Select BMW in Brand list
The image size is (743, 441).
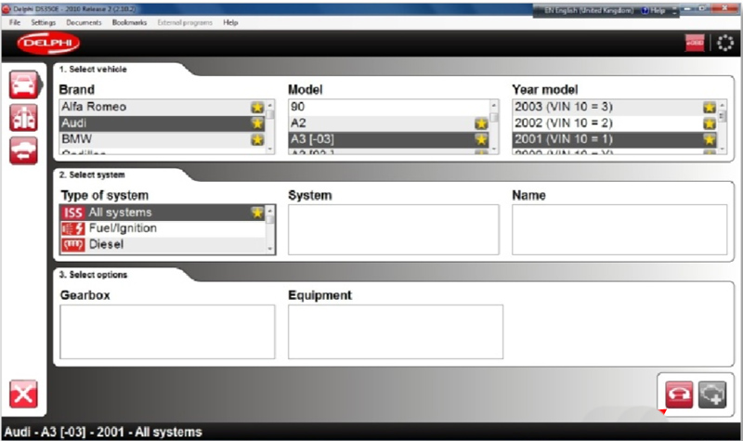point(163,139)
